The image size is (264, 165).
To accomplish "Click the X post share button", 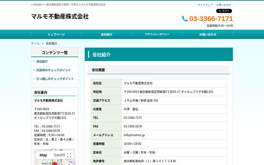I will [x=224, y=11].
